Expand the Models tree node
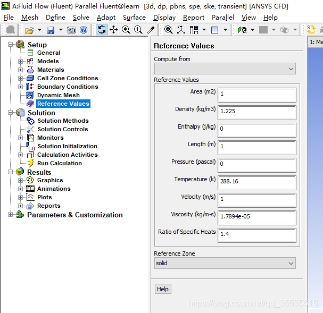 pyautogui.click(x=20, y=61)
